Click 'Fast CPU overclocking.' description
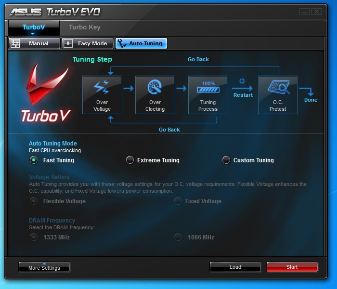Image resolution: width=337 pixels, height=289 pixels. (x=55, y=150)
